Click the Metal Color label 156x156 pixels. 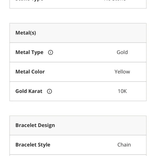30,72
